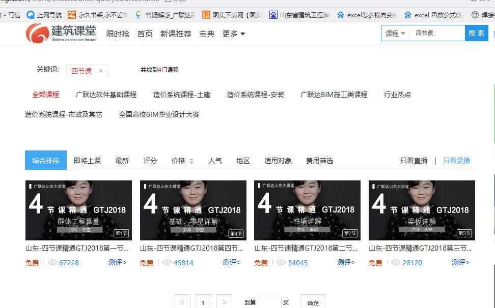Toggle 价格 sort order arrows

click(x=191, y=161)
